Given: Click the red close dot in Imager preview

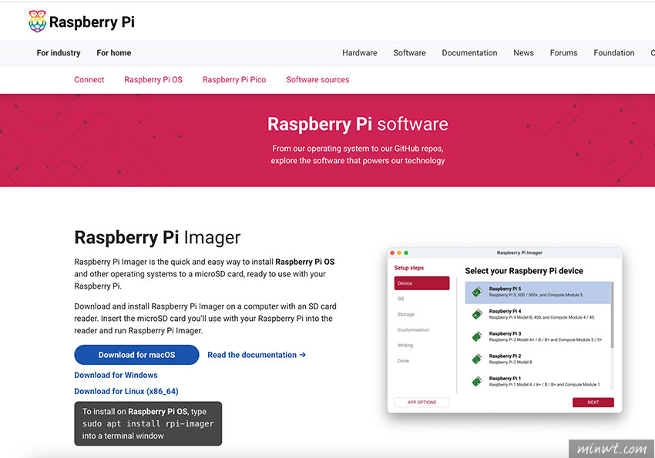Looking at the screenshot, I should click(392, 252).
